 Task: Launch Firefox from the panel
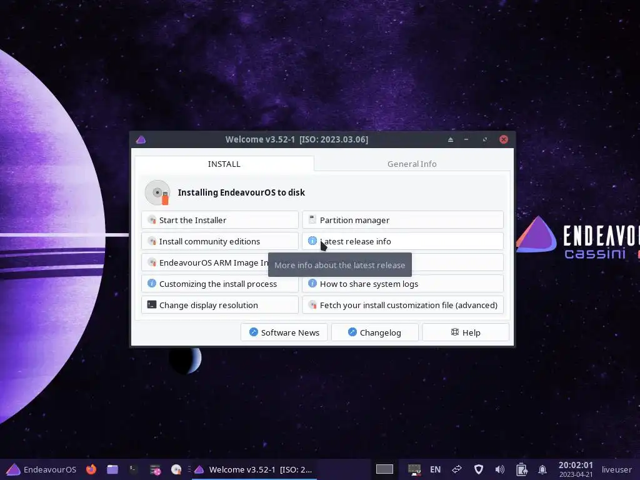(x=91, y=469)
